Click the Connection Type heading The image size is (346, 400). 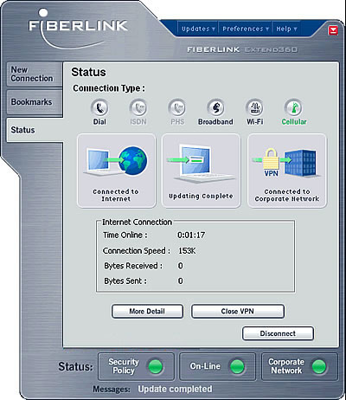point(109,88)
